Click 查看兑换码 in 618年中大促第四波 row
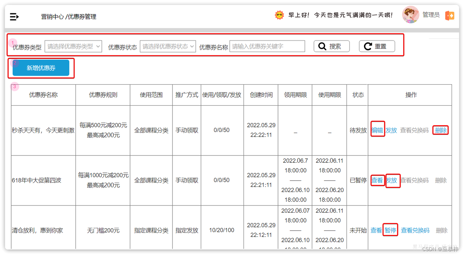The image size is (464, 255). click(x=415, y=180)
